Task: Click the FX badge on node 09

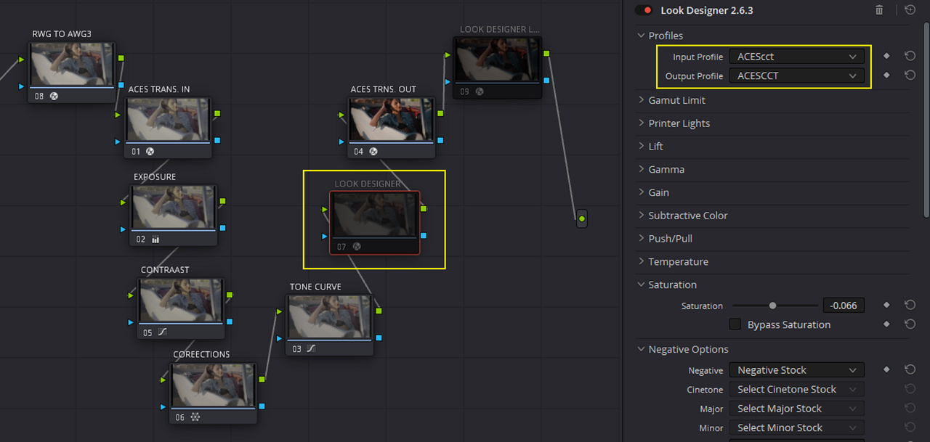Action: 479,91
